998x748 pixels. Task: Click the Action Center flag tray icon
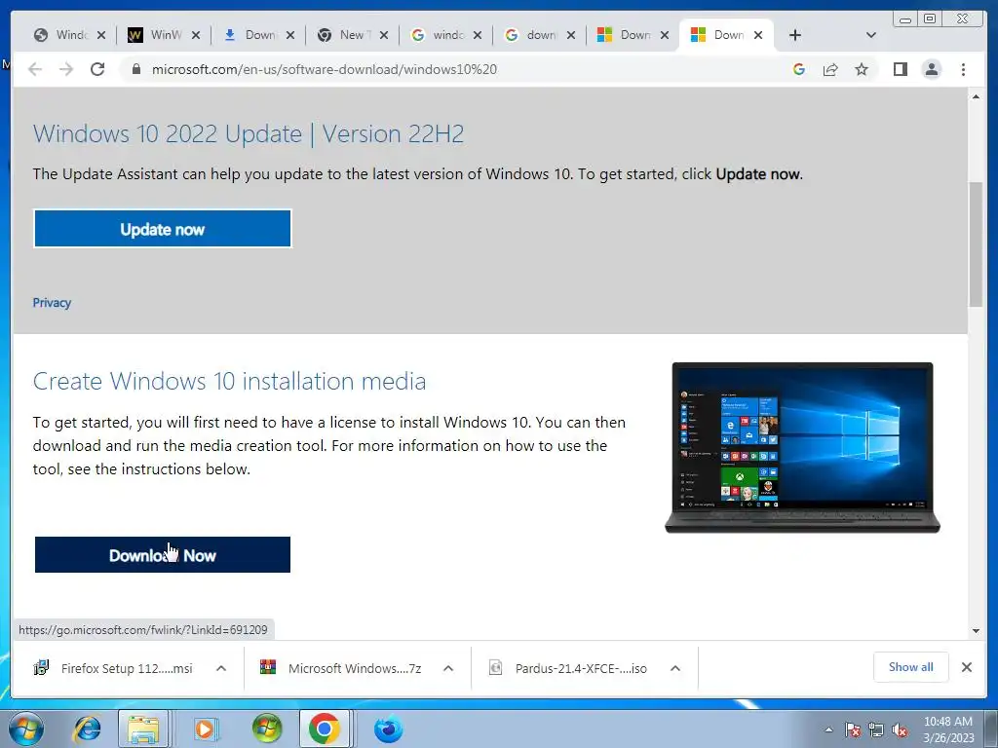point(853,729)
